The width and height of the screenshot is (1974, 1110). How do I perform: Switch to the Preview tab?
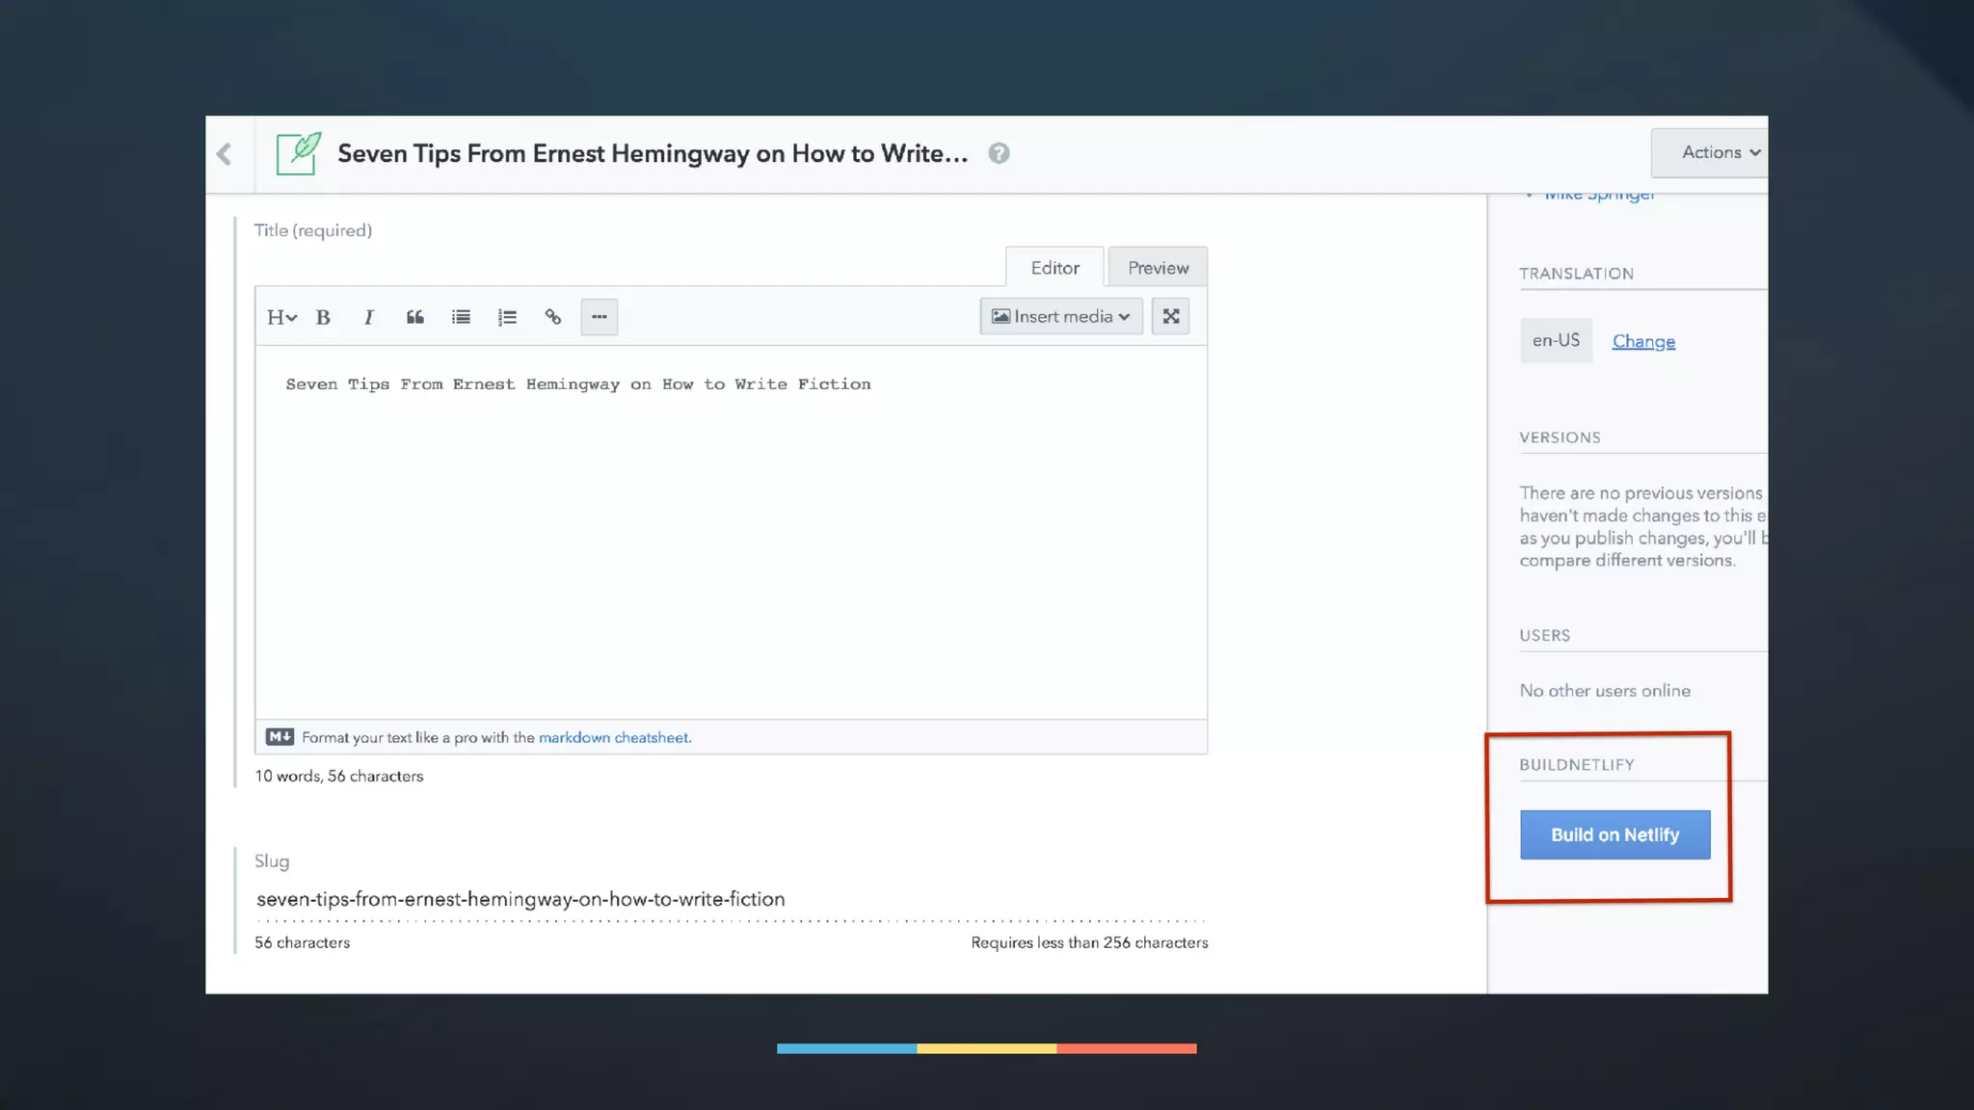(1158, 268)
